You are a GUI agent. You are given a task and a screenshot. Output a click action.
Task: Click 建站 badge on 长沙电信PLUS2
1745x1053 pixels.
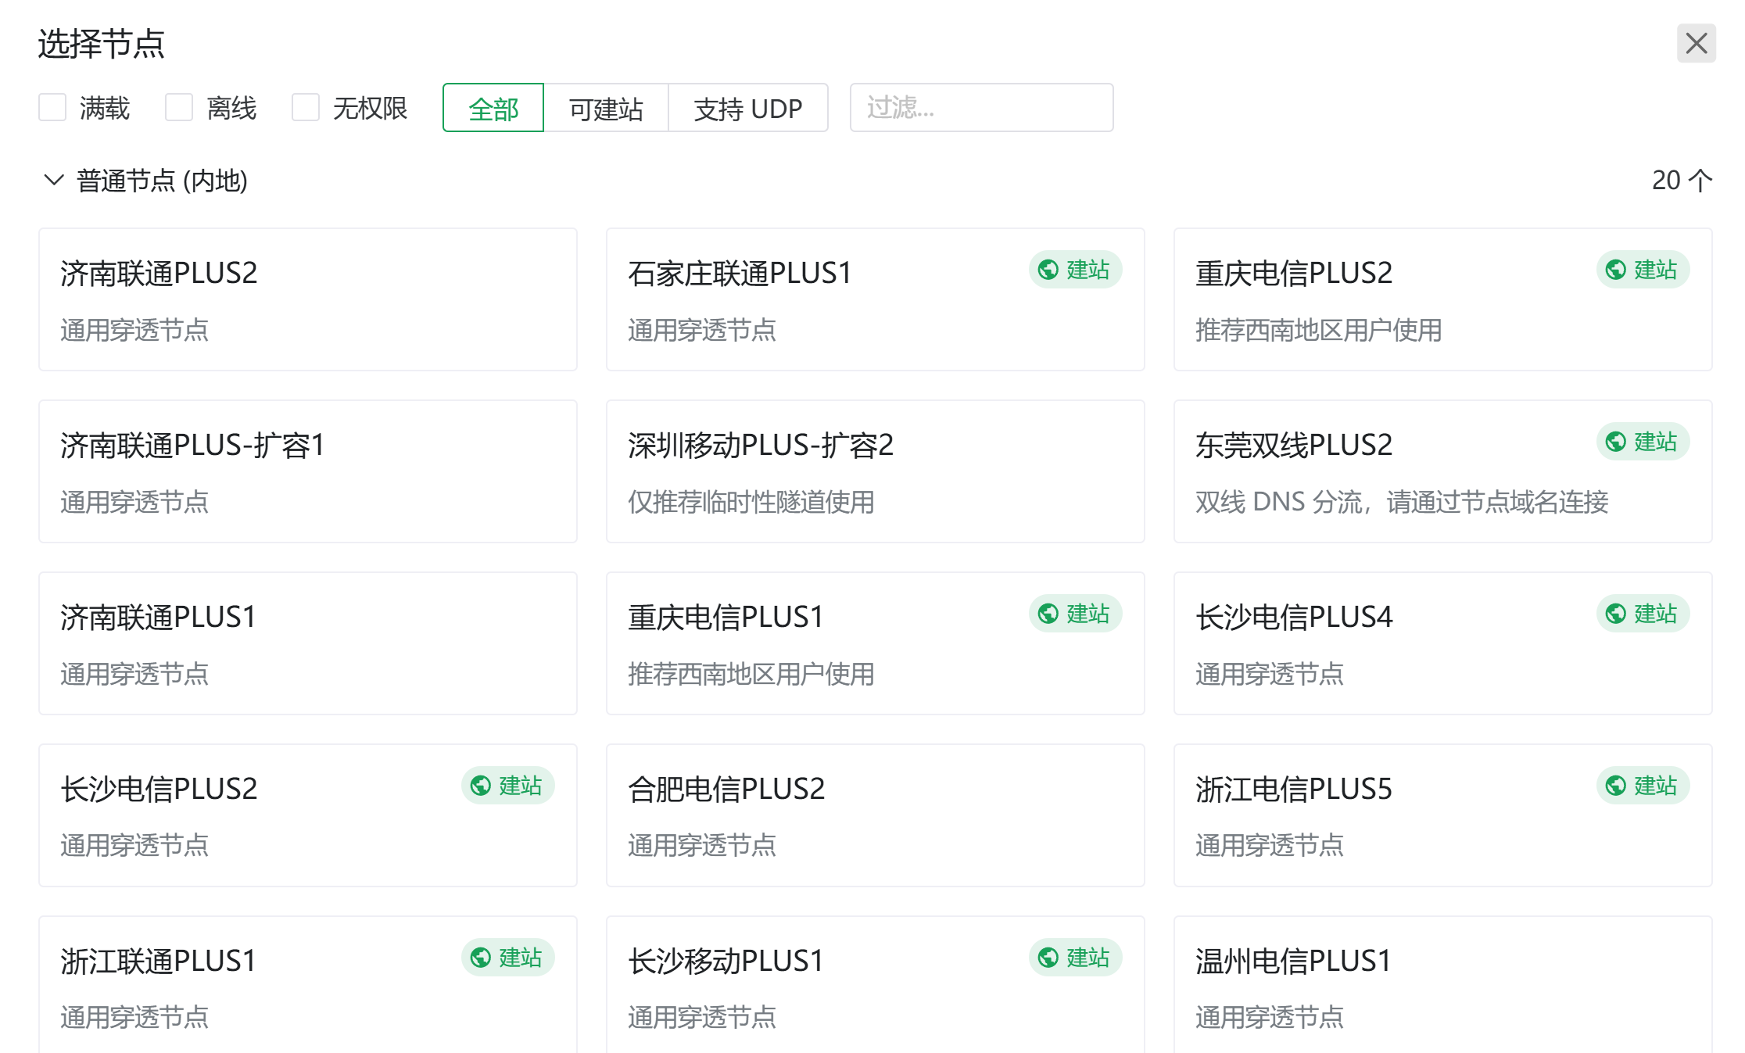(507, 786)
